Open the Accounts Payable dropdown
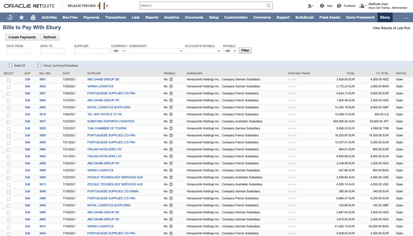 point(203,51)
